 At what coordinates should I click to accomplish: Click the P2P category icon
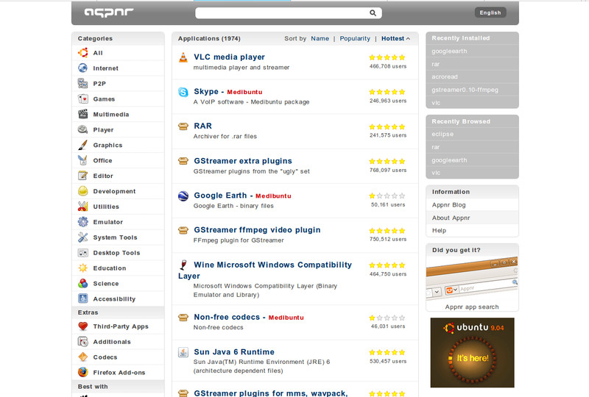[82, 83]
